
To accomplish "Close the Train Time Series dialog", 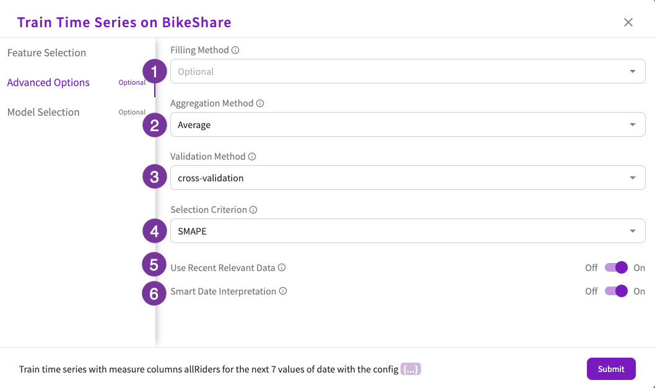I will point(628,22).
